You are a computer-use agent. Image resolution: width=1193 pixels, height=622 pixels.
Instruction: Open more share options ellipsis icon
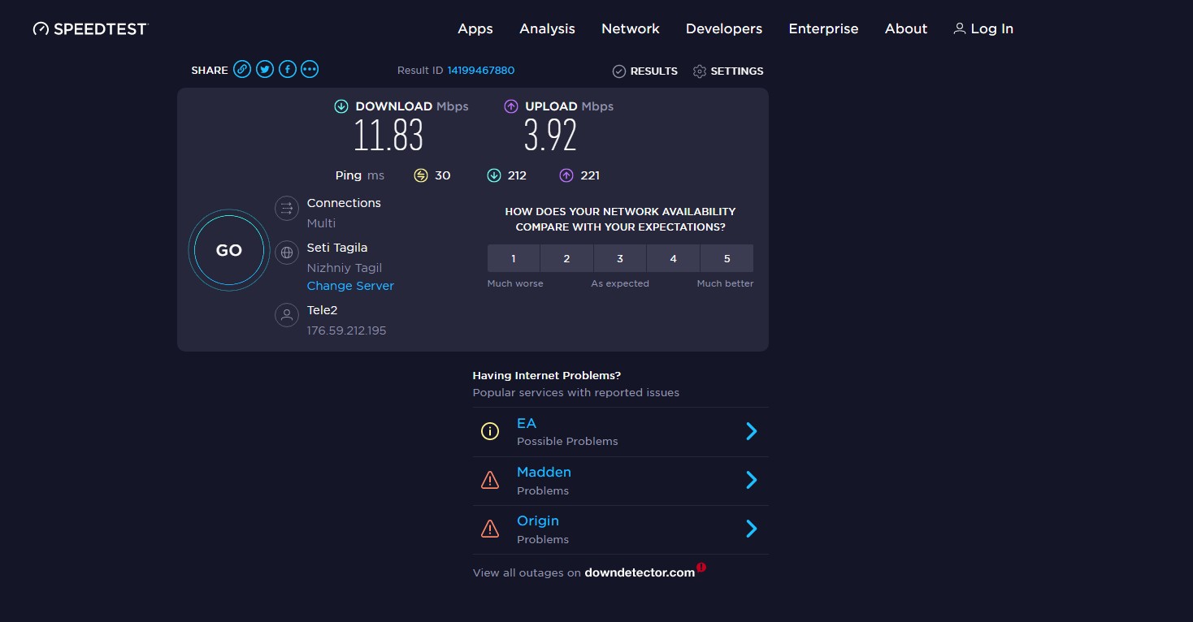[x=310, y=70]
